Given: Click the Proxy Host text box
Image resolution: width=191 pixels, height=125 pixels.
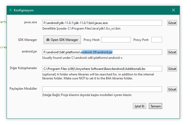Looking at the screenshot, I should point(116,40).
